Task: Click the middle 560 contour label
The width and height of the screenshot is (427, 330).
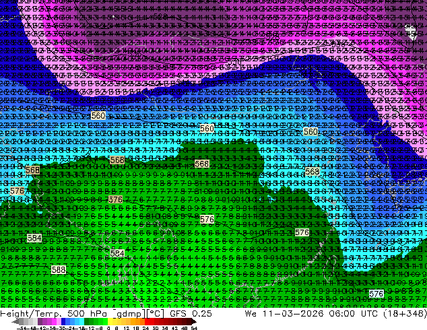Action: coord(207,128)
